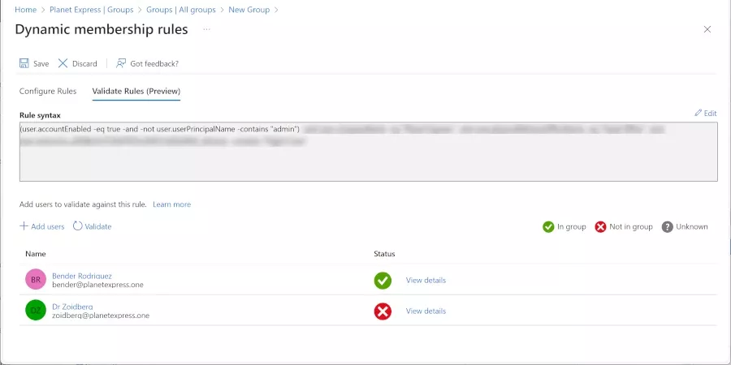Screen dimensions: 731x365
Task: Switch to the Configure Rules tab
Action: pos(48,91)
